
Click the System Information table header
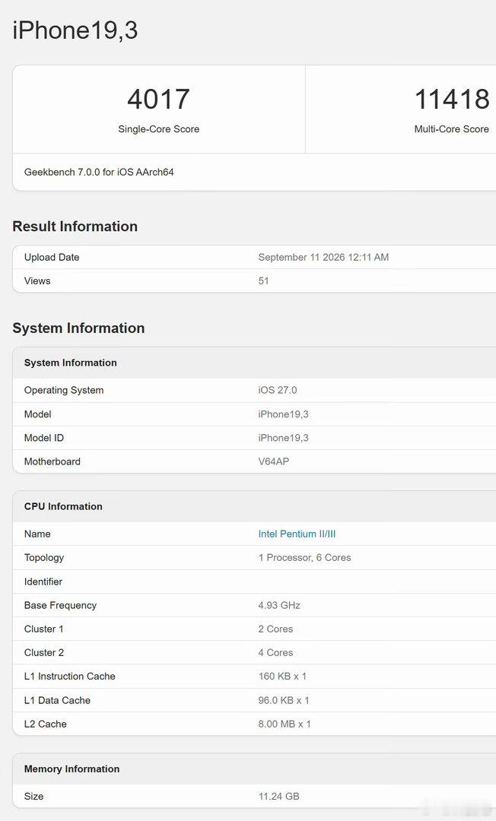71,363
